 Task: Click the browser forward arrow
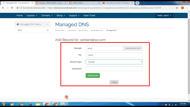tap(7, 8)
